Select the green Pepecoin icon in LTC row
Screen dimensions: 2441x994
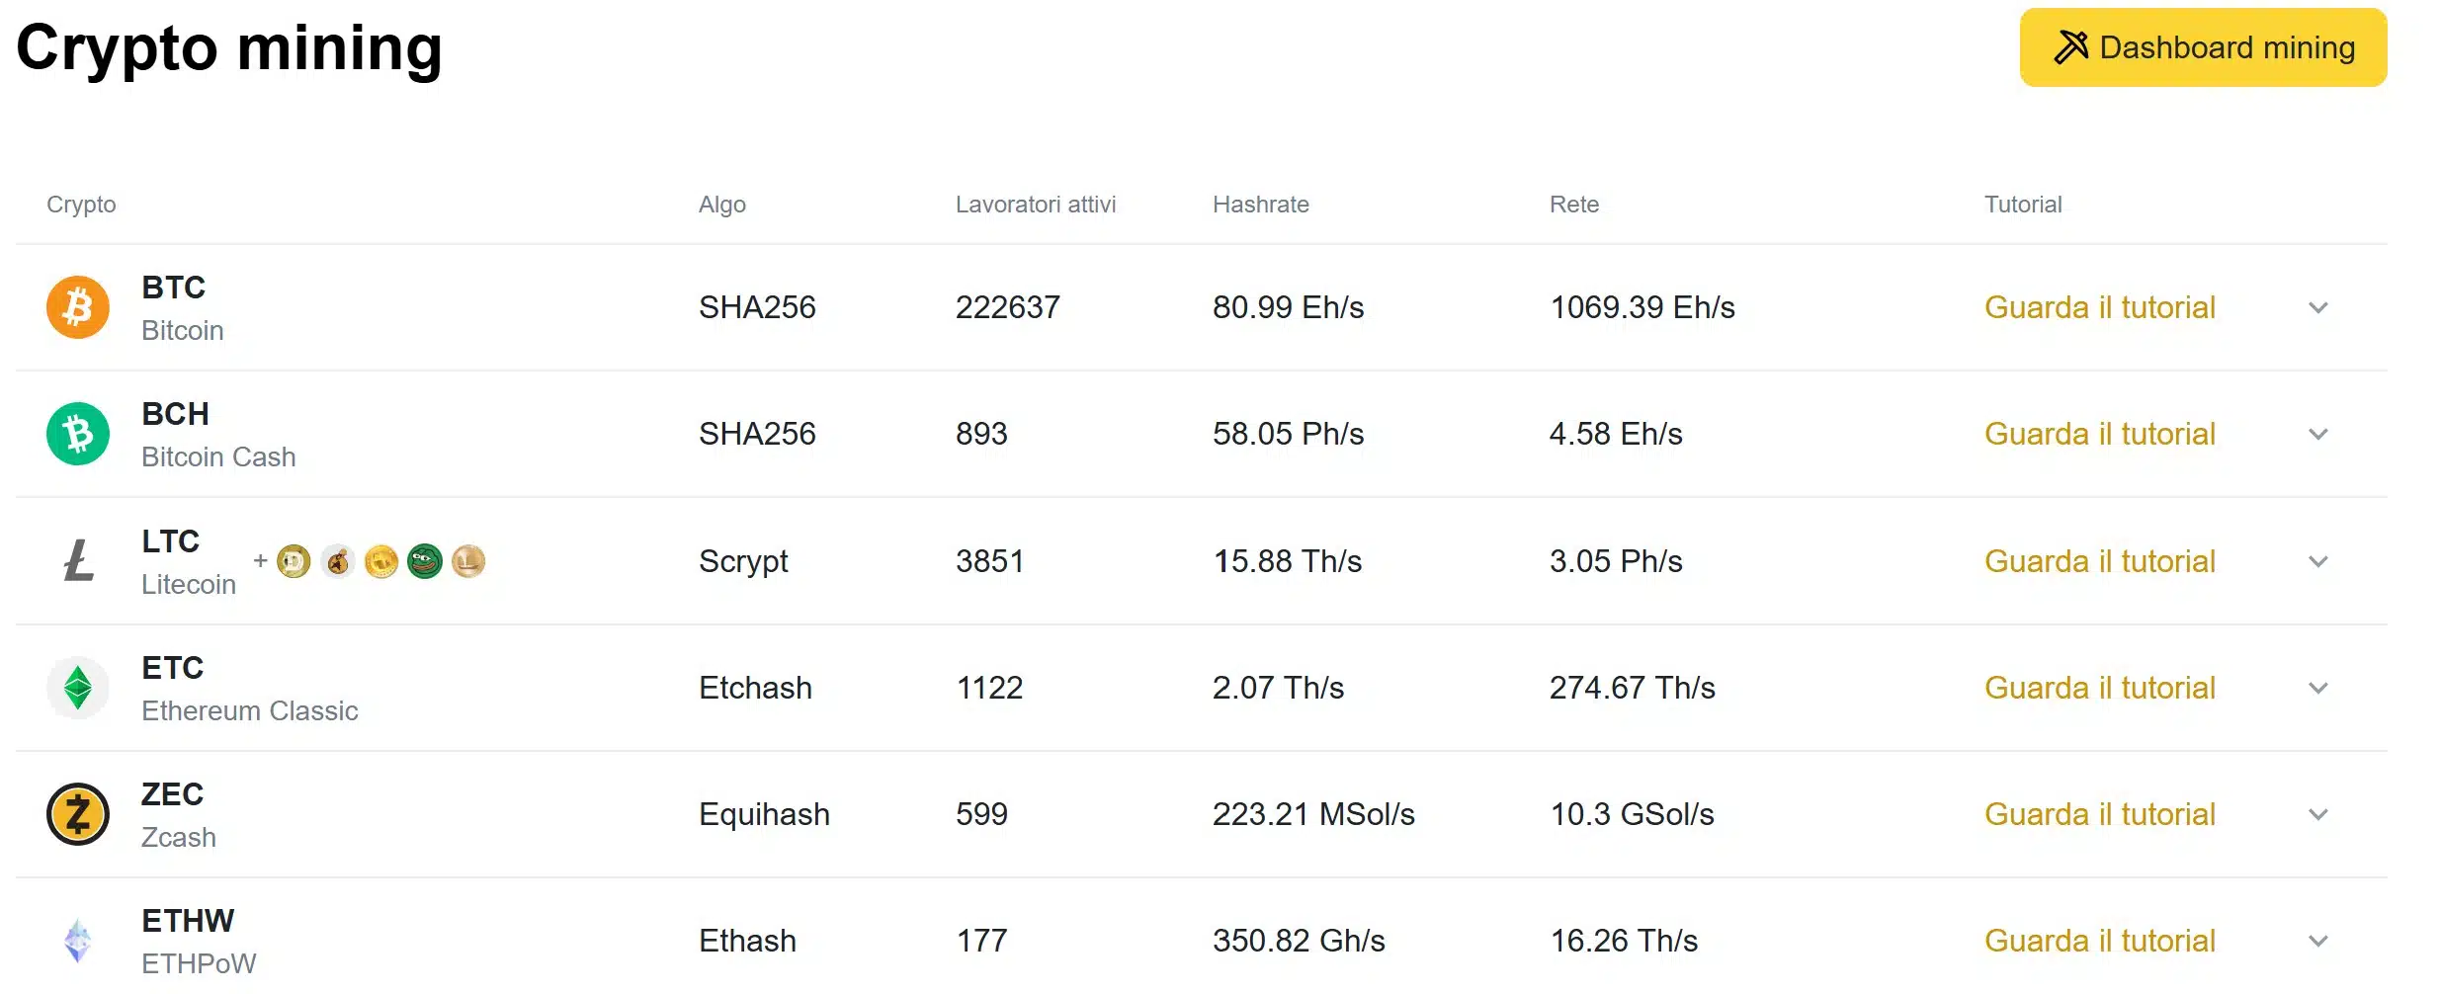424,560
